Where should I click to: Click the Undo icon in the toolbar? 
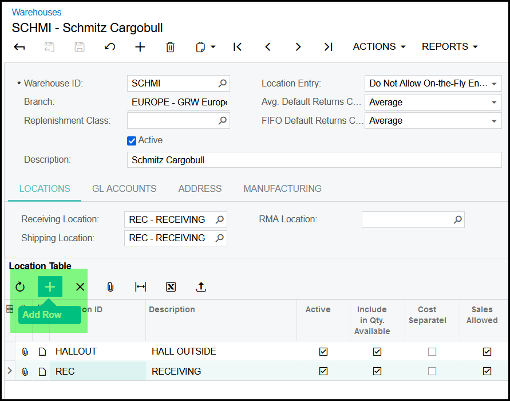pos(110,47)
